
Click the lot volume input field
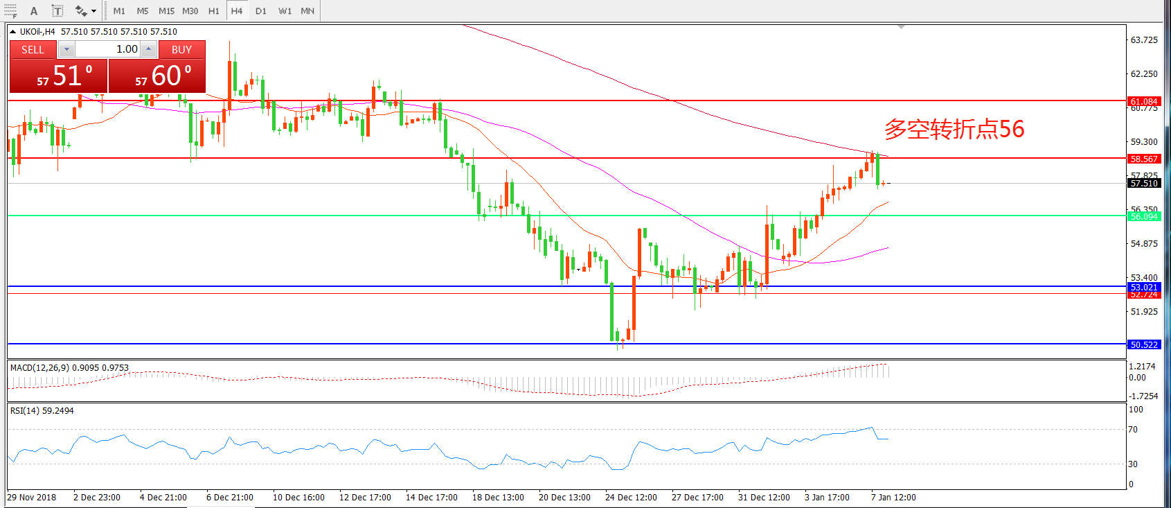107,49
